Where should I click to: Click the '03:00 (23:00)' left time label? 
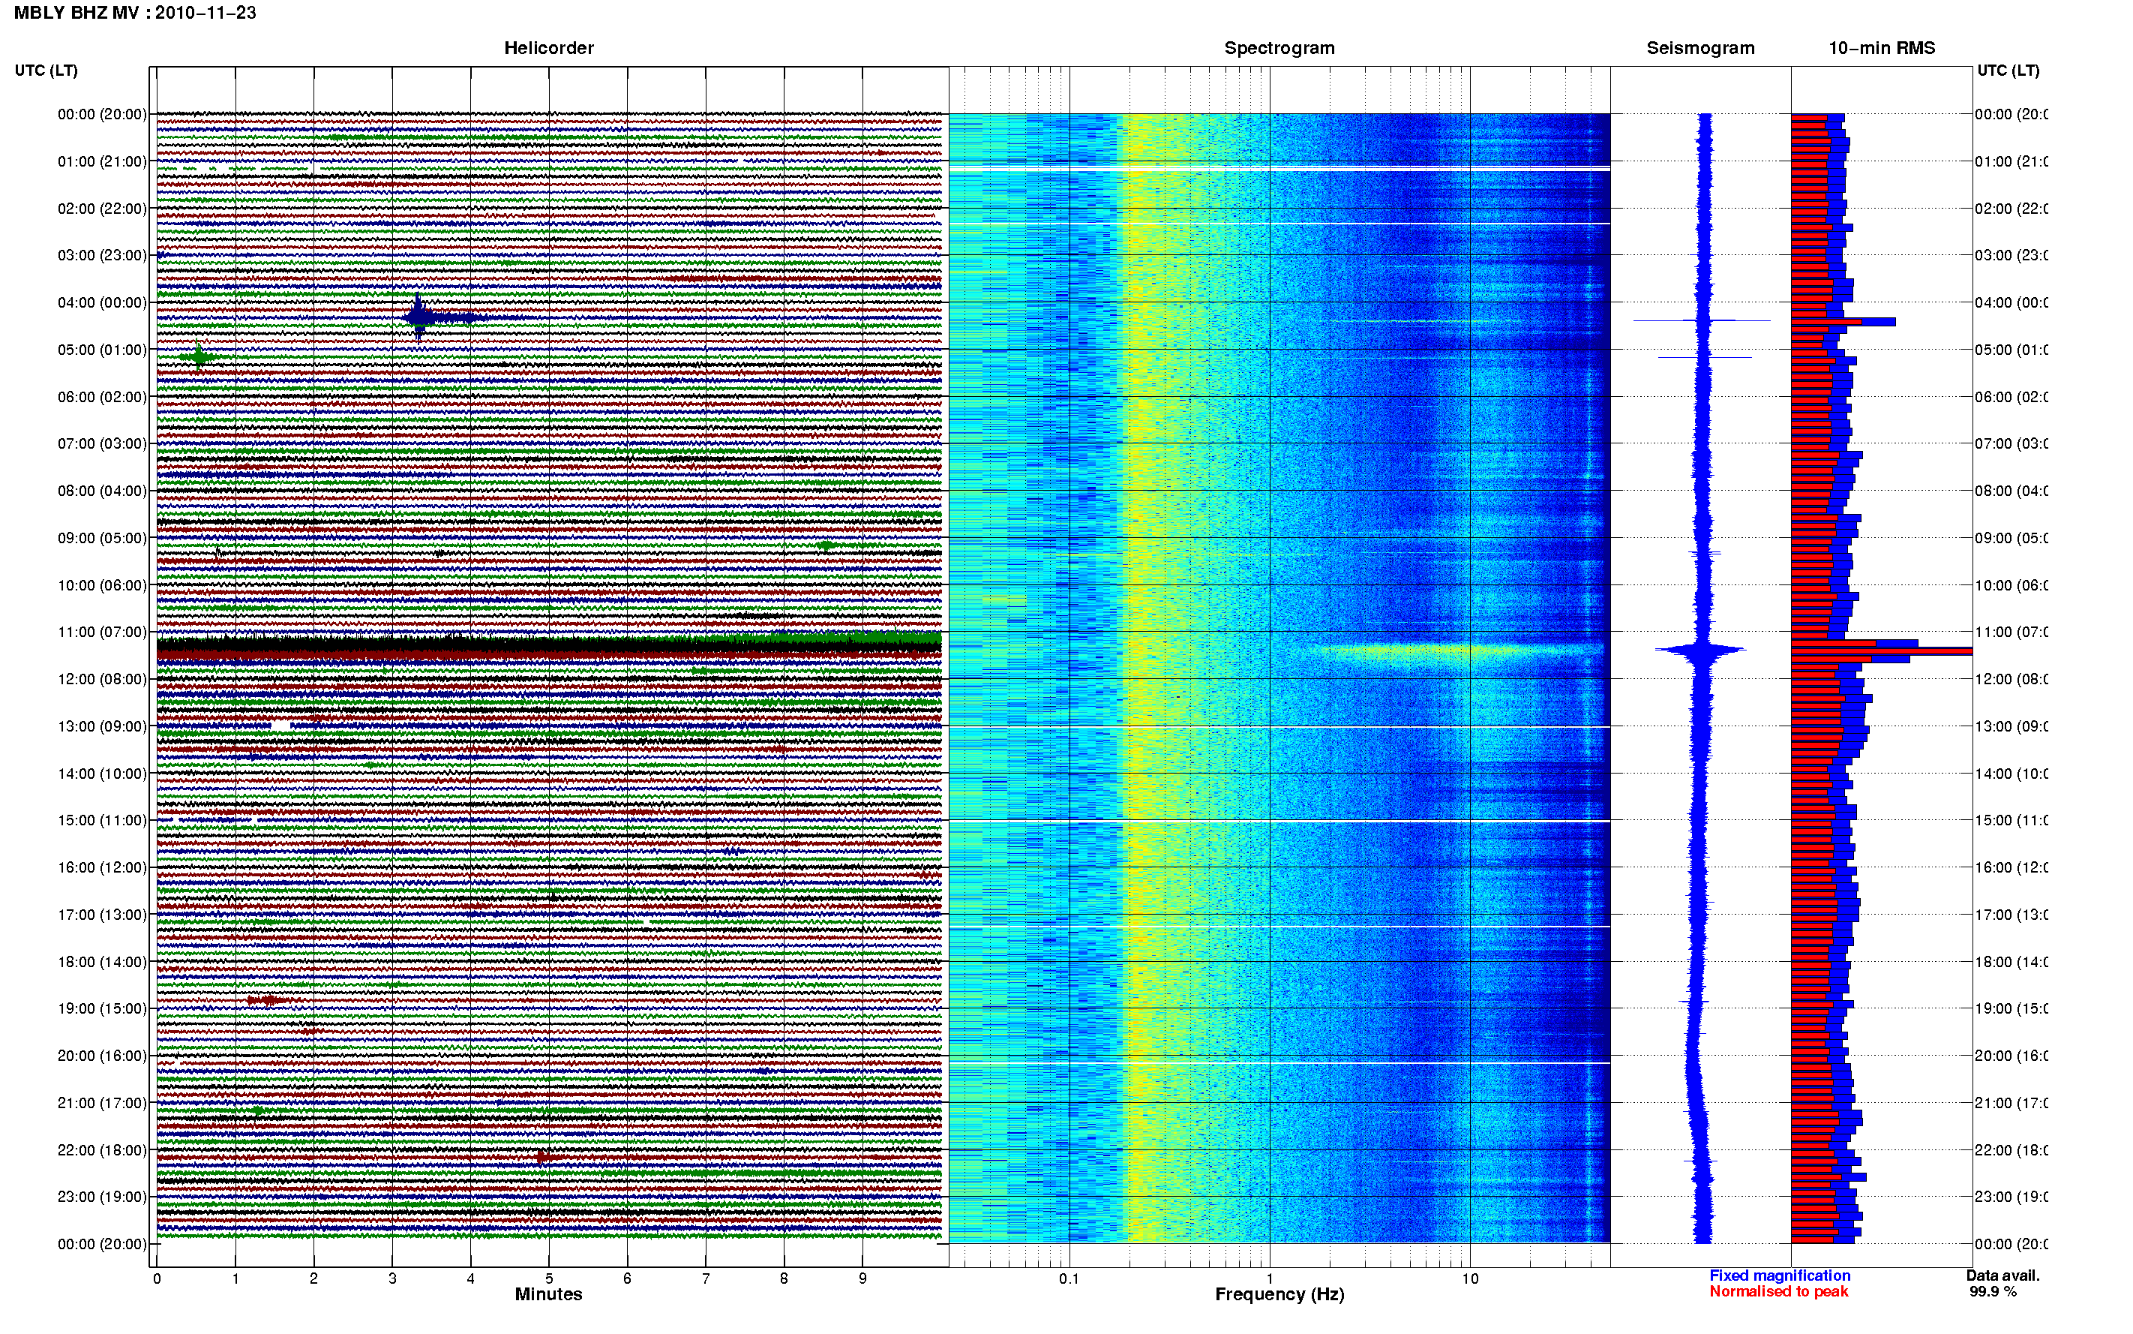pyautogui.click(x=102, y=255)
